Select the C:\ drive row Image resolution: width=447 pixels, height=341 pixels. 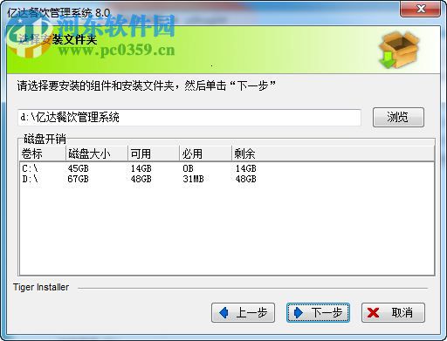(227, 168)
